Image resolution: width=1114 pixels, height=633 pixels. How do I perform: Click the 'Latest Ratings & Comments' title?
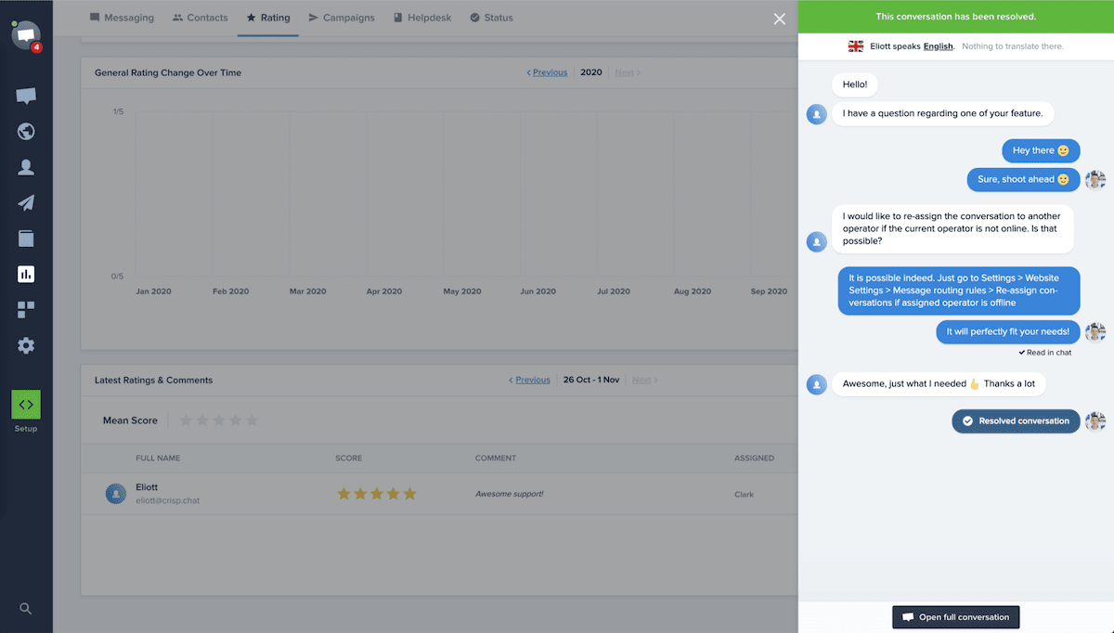tap(153, 380)
